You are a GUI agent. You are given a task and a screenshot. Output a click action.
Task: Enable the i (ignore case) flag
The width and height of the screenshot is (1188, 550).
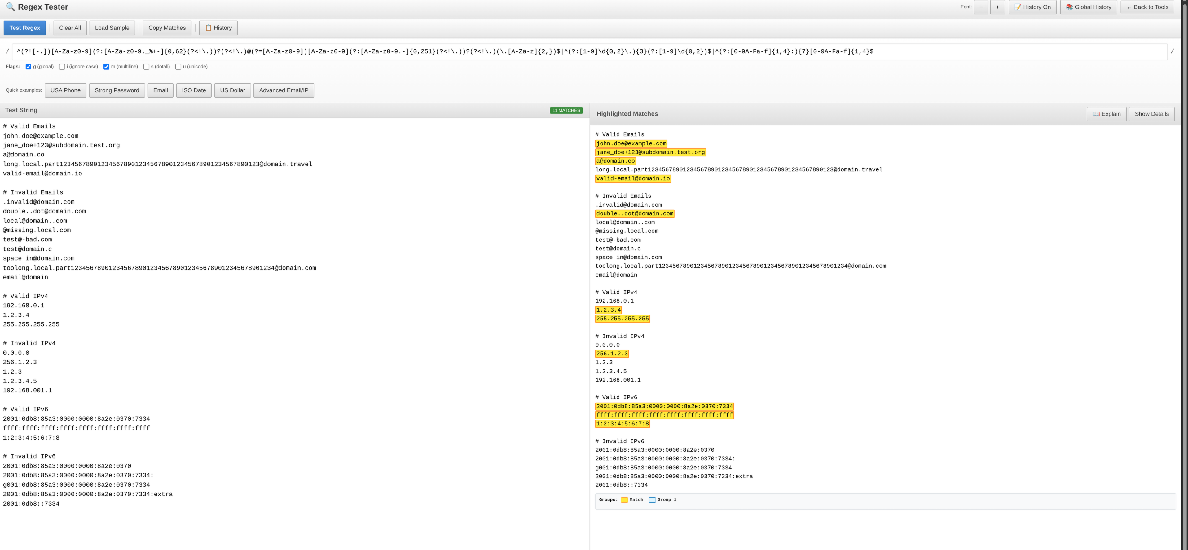[x=62, y=67]
